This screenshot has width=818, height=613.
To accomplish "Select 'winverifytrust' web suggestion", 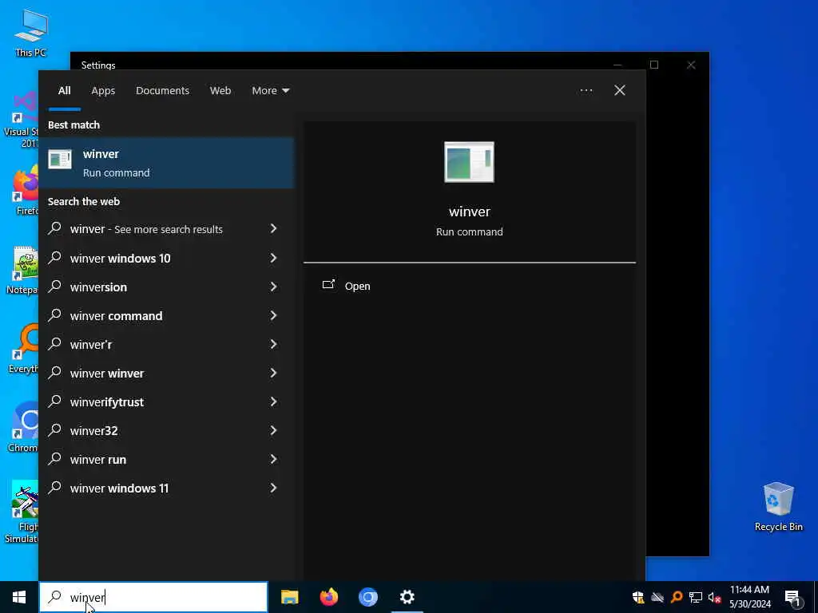I will (106, 402).
